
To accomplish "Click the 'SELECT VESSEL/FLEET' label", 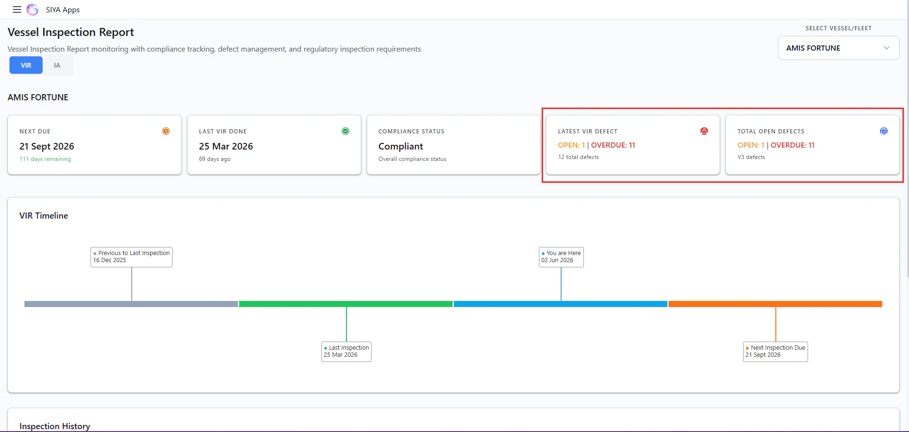I will click(838, 28).
